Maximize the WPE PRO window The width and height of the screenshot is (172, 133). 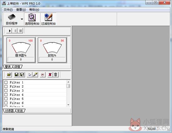pyautogui.click(x=155, y=2)
